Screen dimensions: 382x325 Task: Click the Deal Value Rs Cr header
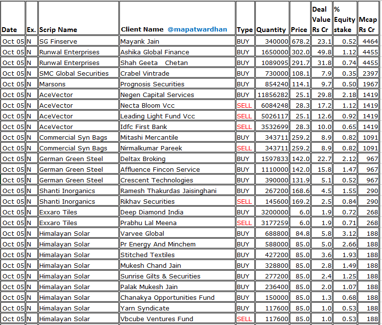[322, 18]
